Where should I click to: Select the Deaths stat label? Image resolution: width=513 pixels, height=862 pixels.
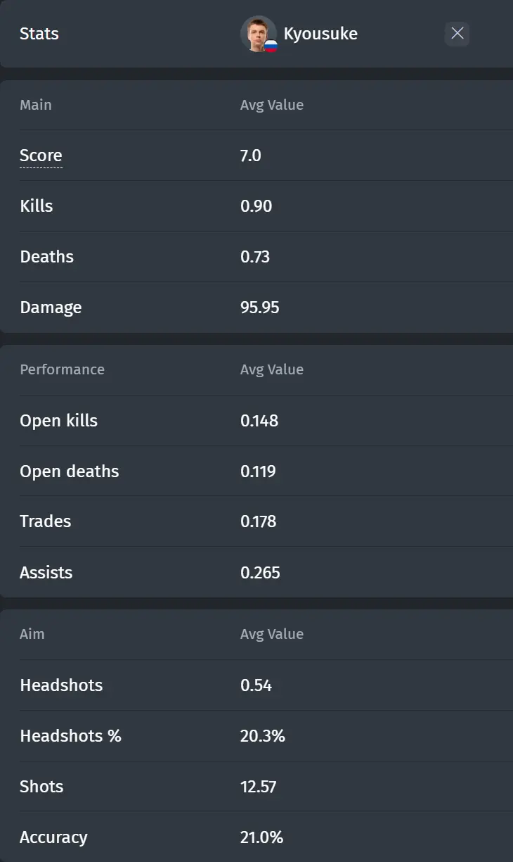(x=46, y=257)
